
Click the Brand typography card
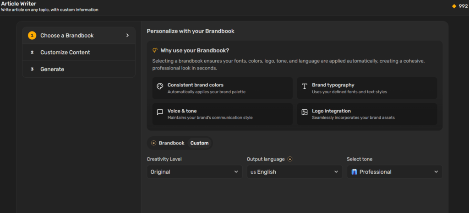pos(367,88)
